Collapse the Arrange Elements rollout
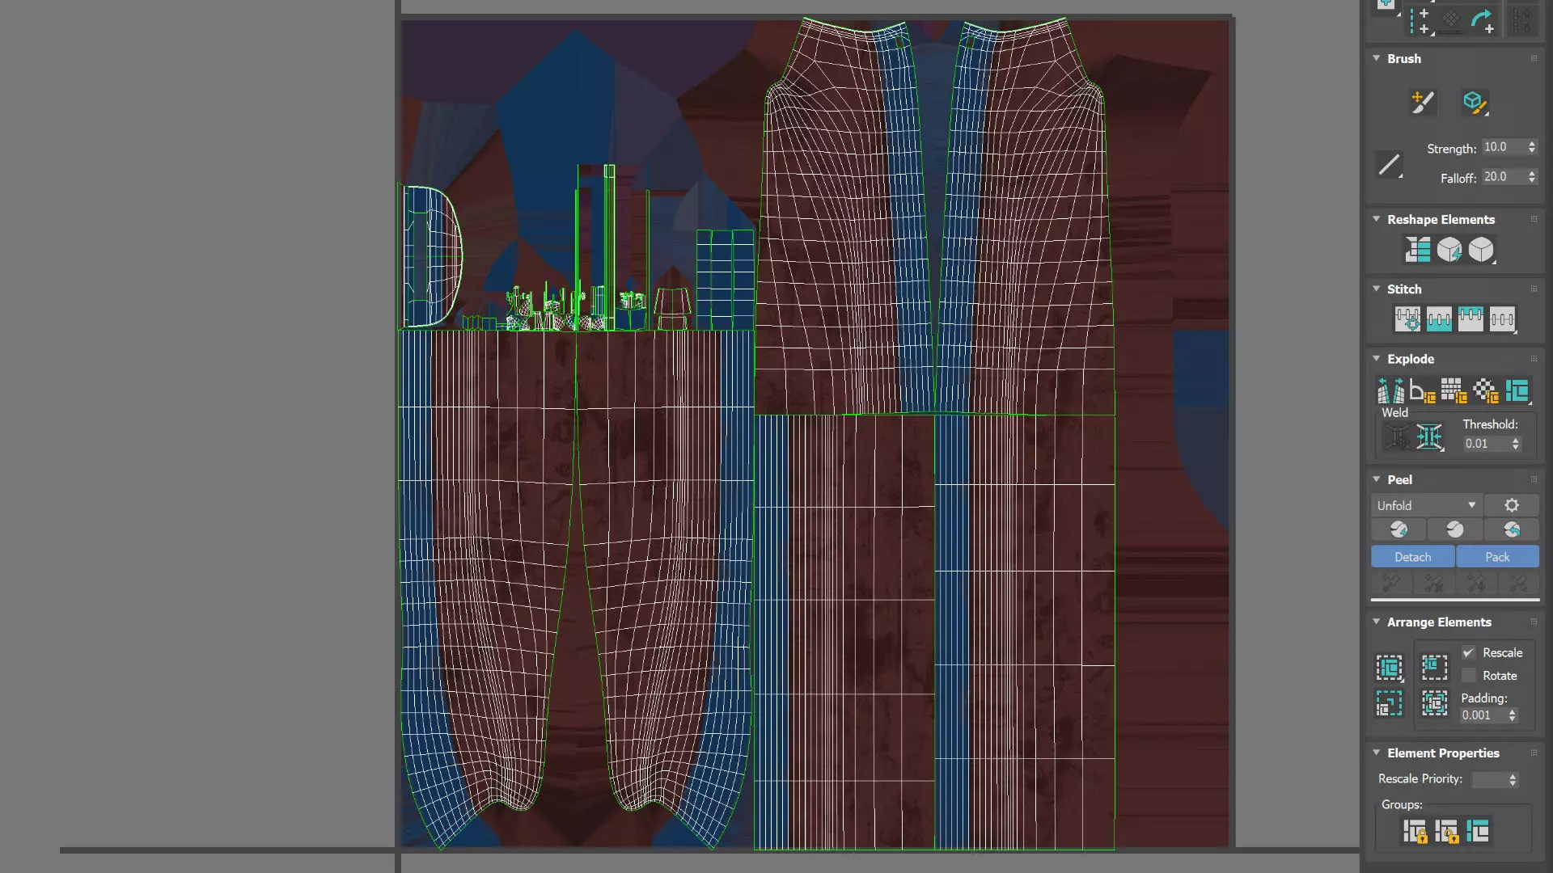The image size is (1553, 873). [x=1377, y=622]
